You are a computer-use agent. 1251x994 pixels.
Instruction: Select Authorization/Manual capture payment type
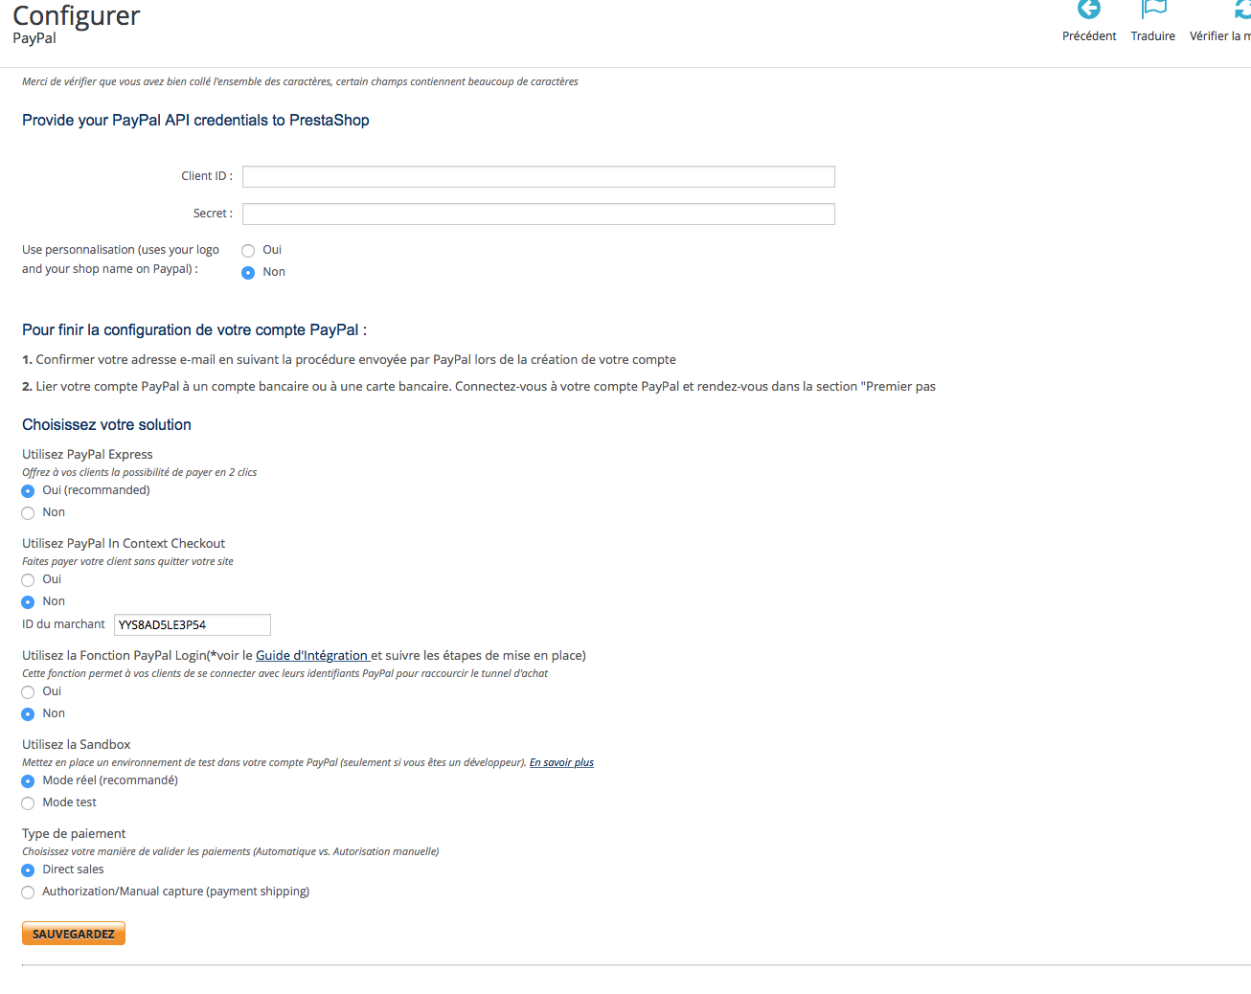pyautogui.click(x=28, y=892)
